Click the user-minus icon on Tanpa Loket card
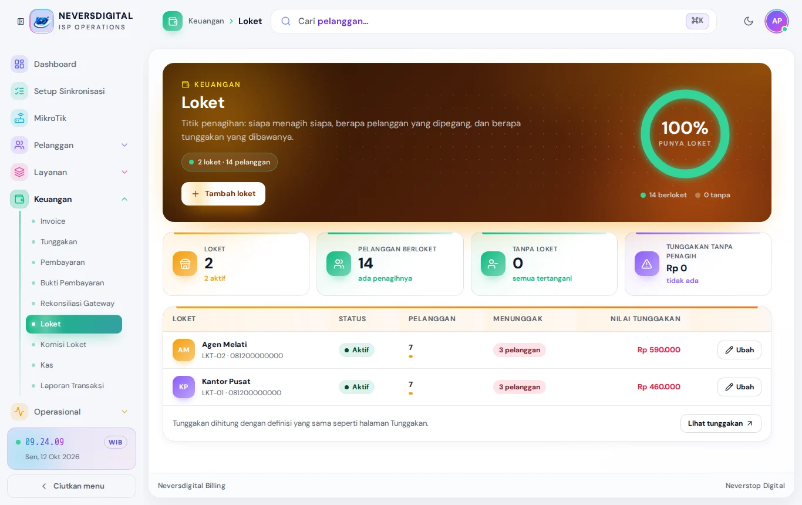Screen dimensions: 802x505 [x=493, y=264]
